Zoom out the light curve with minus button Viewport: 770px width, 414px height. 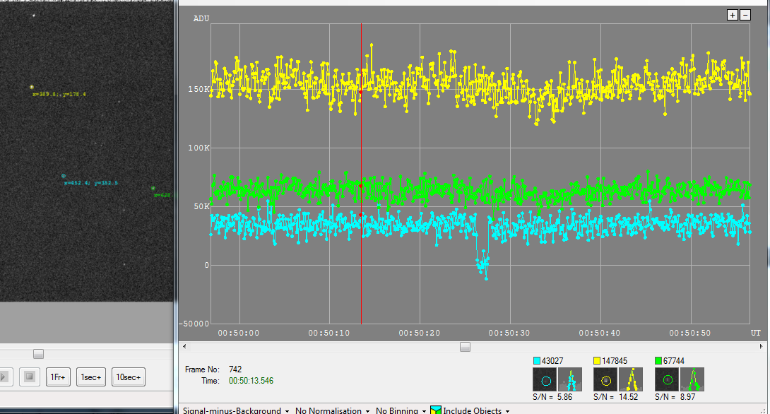coord(745,15)
